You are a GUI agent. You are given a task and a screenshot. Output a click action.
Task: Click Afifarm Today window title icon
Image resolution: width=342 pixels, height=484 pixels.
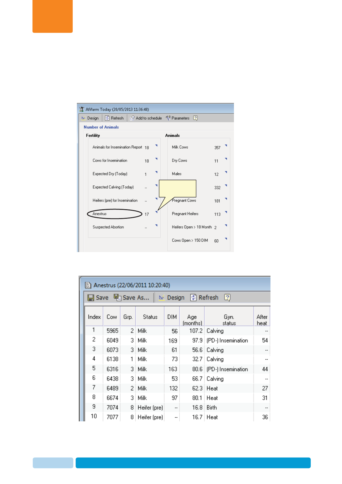coord(82,109)
